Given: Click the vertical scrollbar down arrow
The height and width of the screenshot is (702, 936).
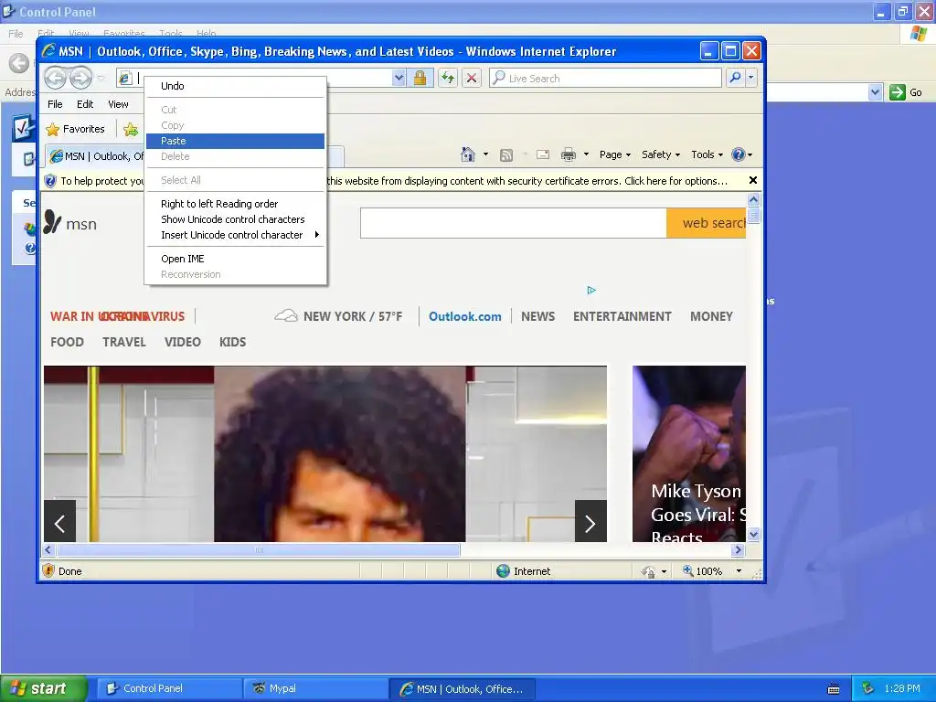Looking at the screenshot, I should click(x=753, y=534).
